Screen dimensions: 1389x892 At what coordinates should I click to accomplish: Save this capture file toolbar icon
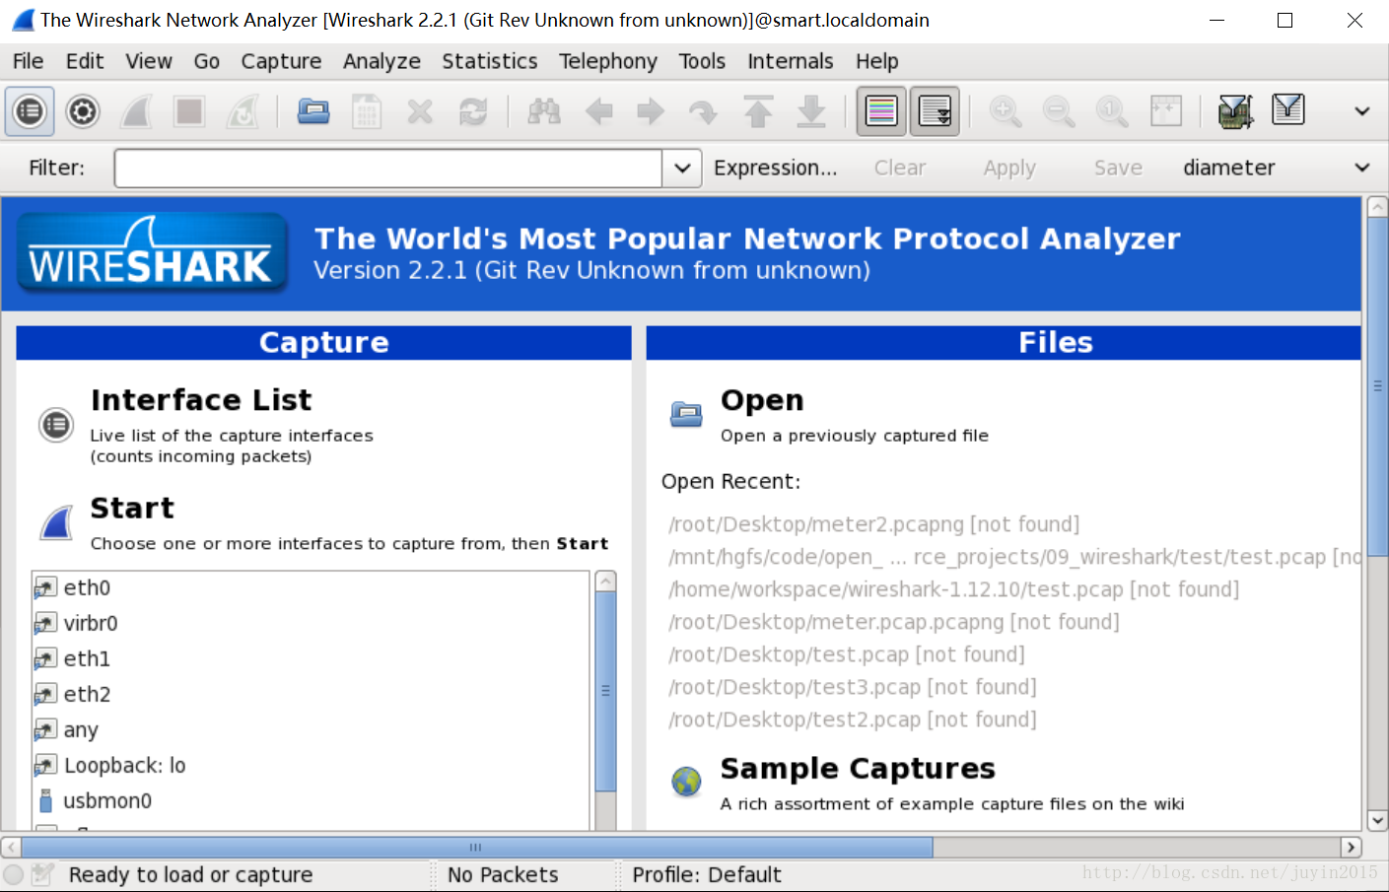coord(367,111)
